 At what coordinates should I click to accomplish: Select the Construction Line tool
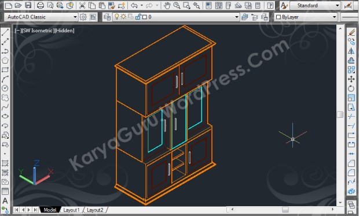(x=5, y=42)
